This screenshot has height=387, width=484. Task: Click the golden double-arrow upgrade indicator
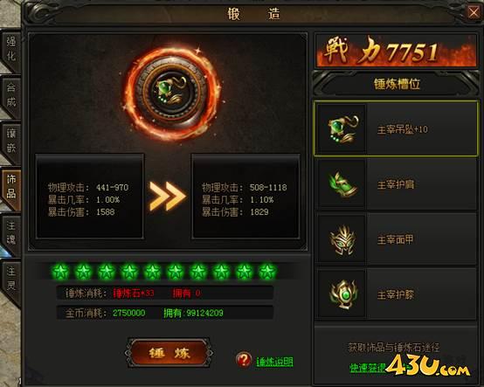point(167,197)
